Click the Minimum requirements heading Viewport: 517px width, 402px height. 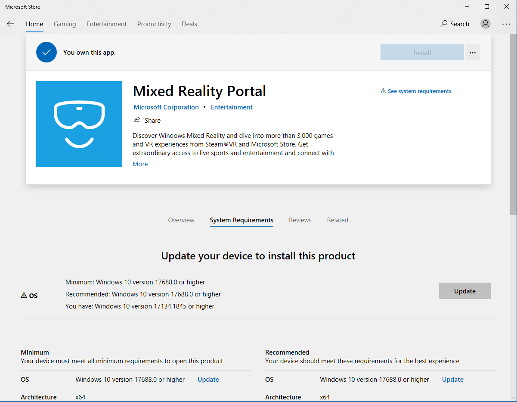[x=35, y=352]
